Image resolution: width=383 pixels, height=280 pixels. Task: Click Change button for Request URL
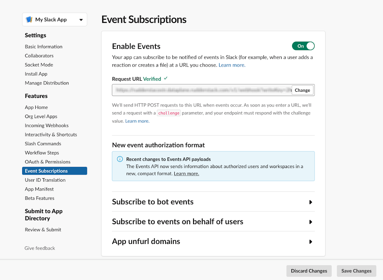point(302,90)
